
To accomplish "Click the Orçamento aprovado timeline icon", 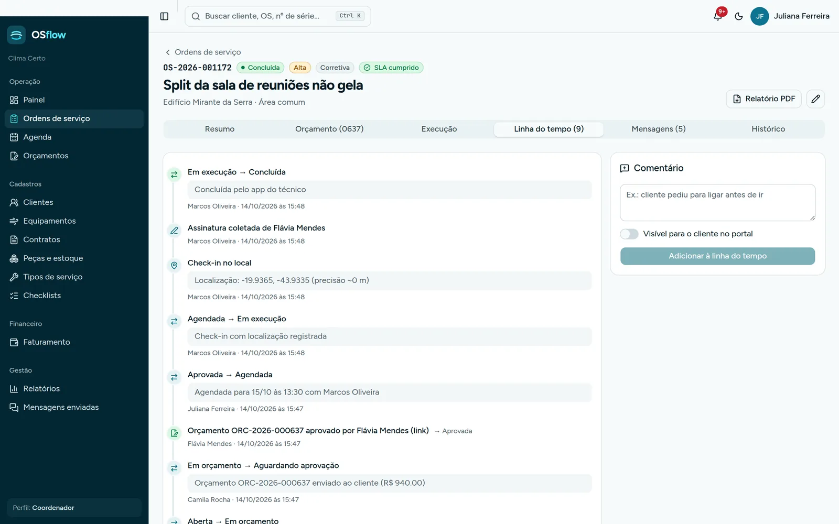I will pos(174,433).
